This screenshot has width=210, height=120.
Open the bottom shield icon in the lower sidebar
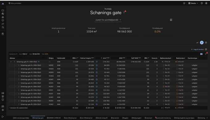click(x=3, y=100)
